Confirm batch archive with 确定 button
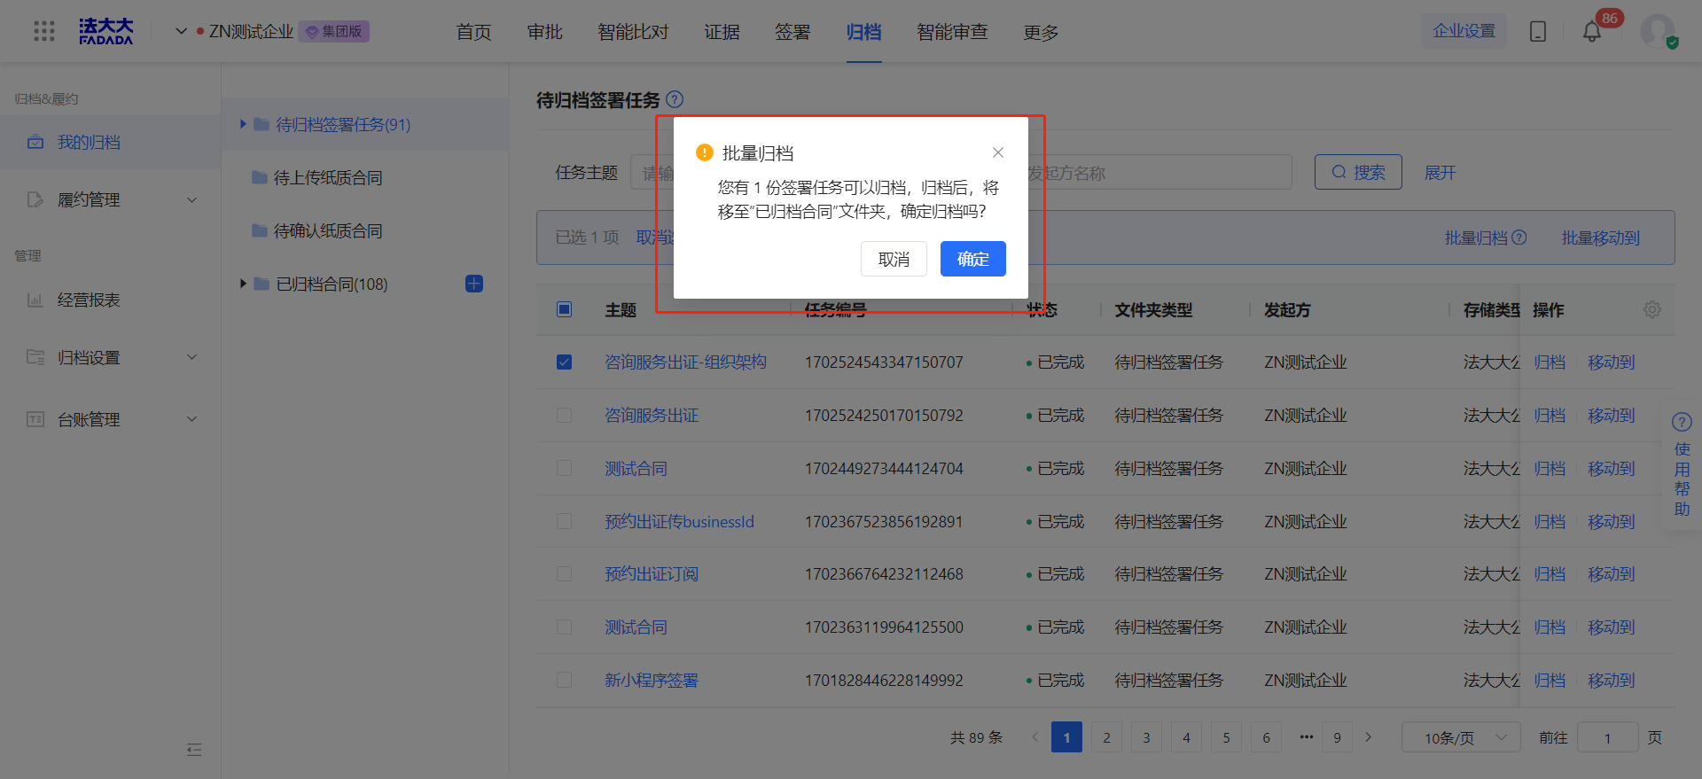Image resolution: width=1702 pixels, height=779 pixels. [973, 259]
